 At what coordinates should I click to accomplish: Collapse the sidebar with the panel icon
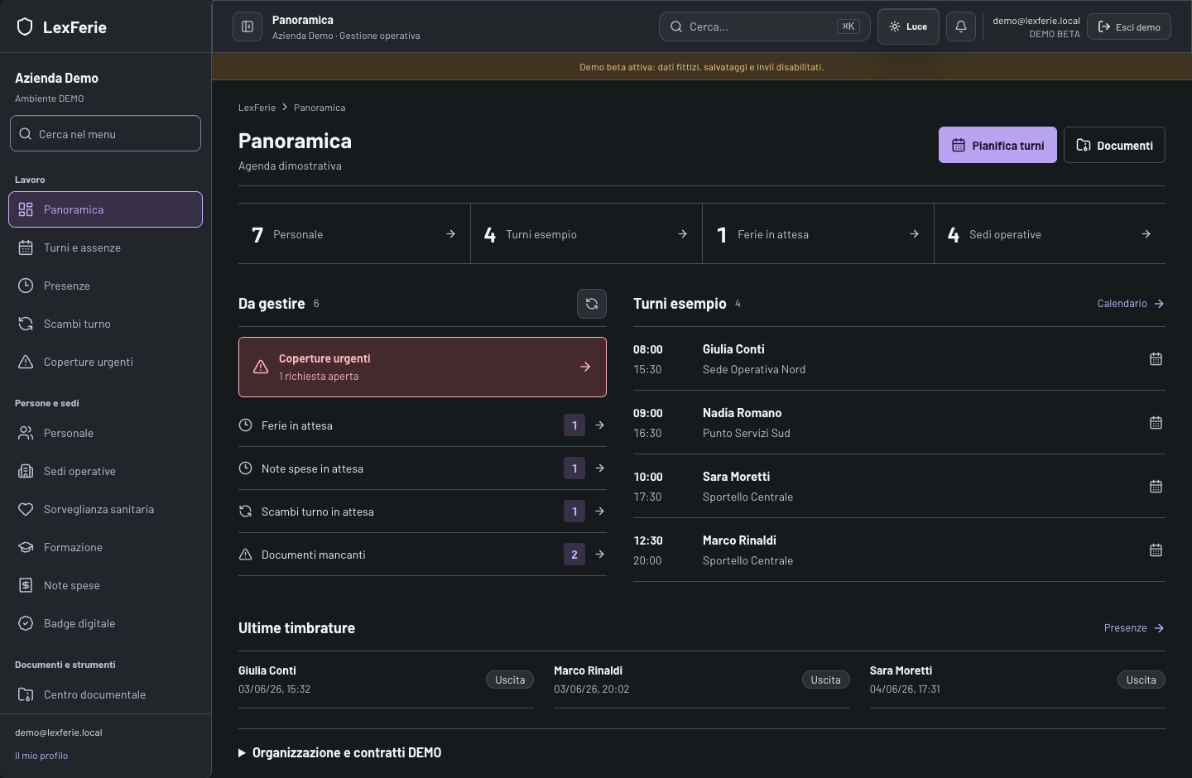248,26
